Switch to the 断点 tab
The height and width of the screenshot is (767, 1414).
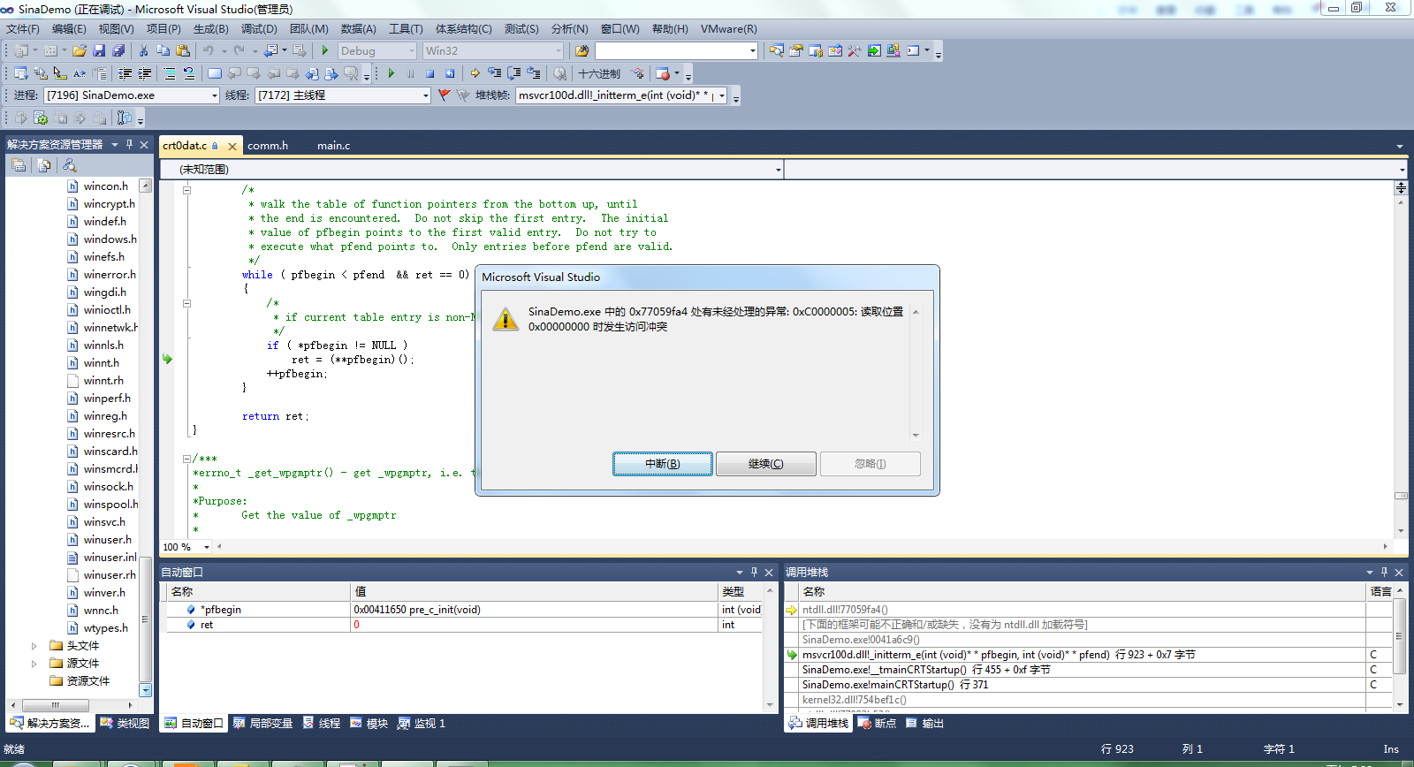coord(878,723)
